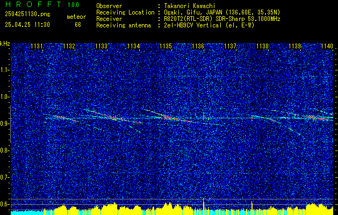Click the 1133 time marker
Viewport: 338px width, 215px height.
[x=102, y=46]
